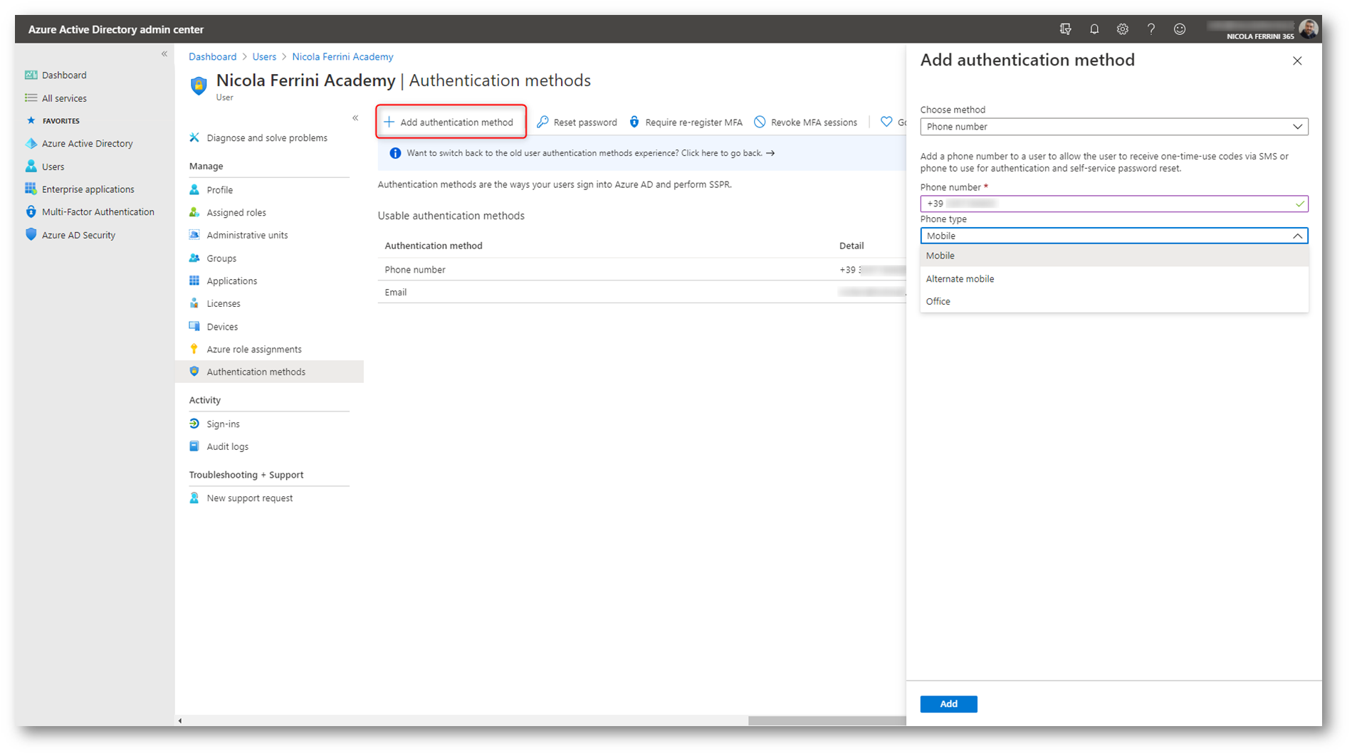Open All services in the sidebar
1352x756 pixels.
pos(64,98)
